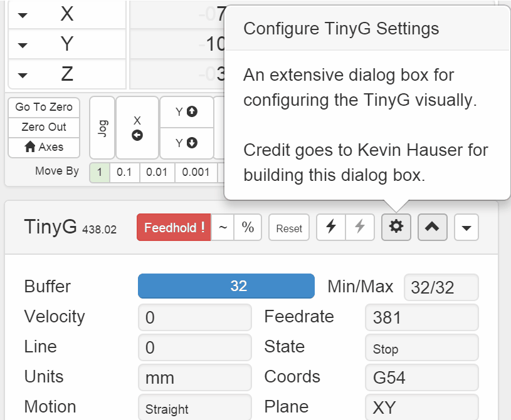This screenshot has height=420, width=511.
Task: Open the X axis dropdown menu
Action: (23, 15)
